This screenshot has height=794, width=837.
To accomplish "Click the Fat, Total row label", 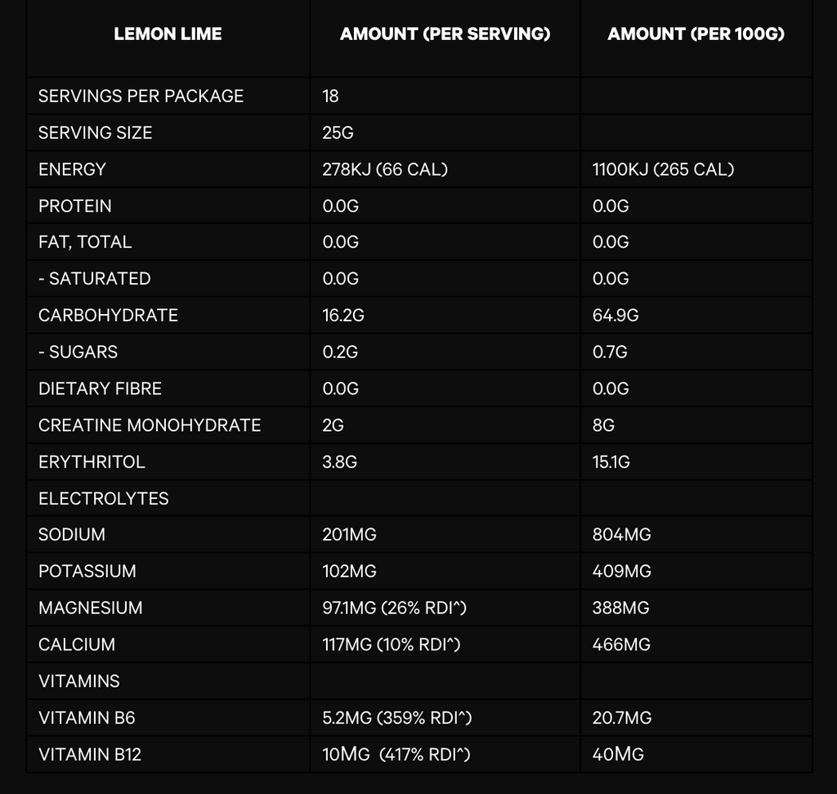I will coord(85,242).
